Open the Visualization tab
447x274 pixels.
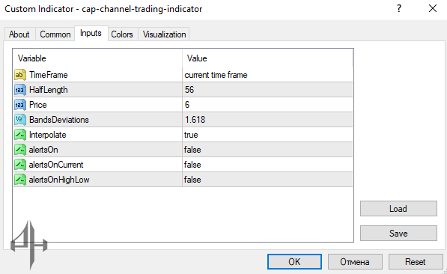pyautogui.click(x=164, y=34)
